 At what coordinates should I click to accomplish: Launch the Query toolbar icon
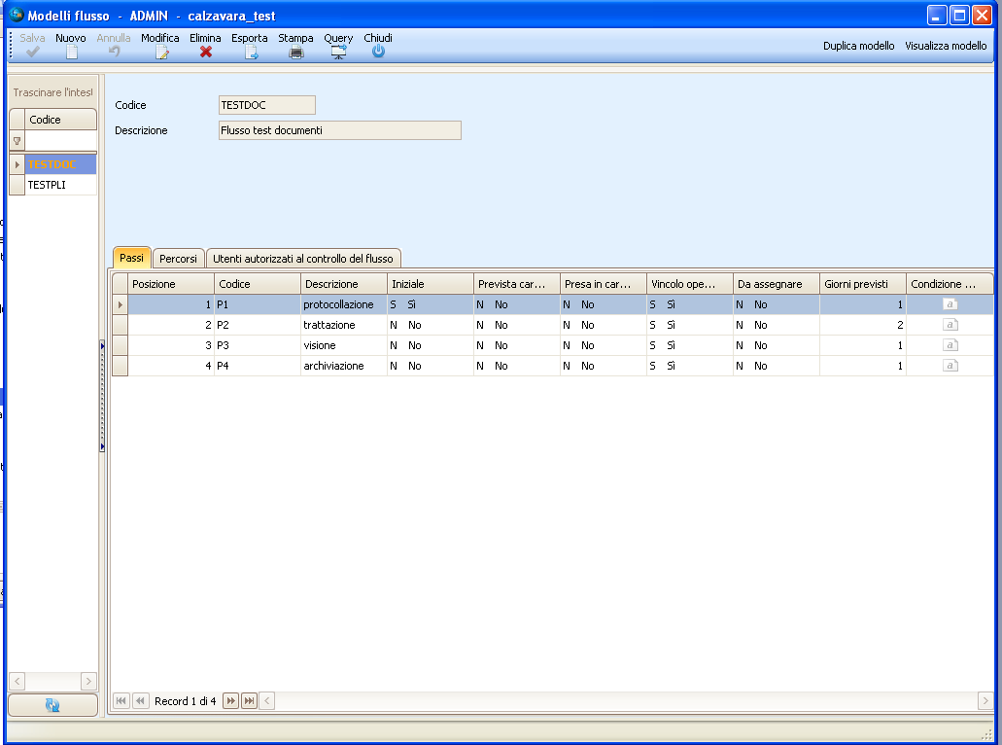point(338,53)
